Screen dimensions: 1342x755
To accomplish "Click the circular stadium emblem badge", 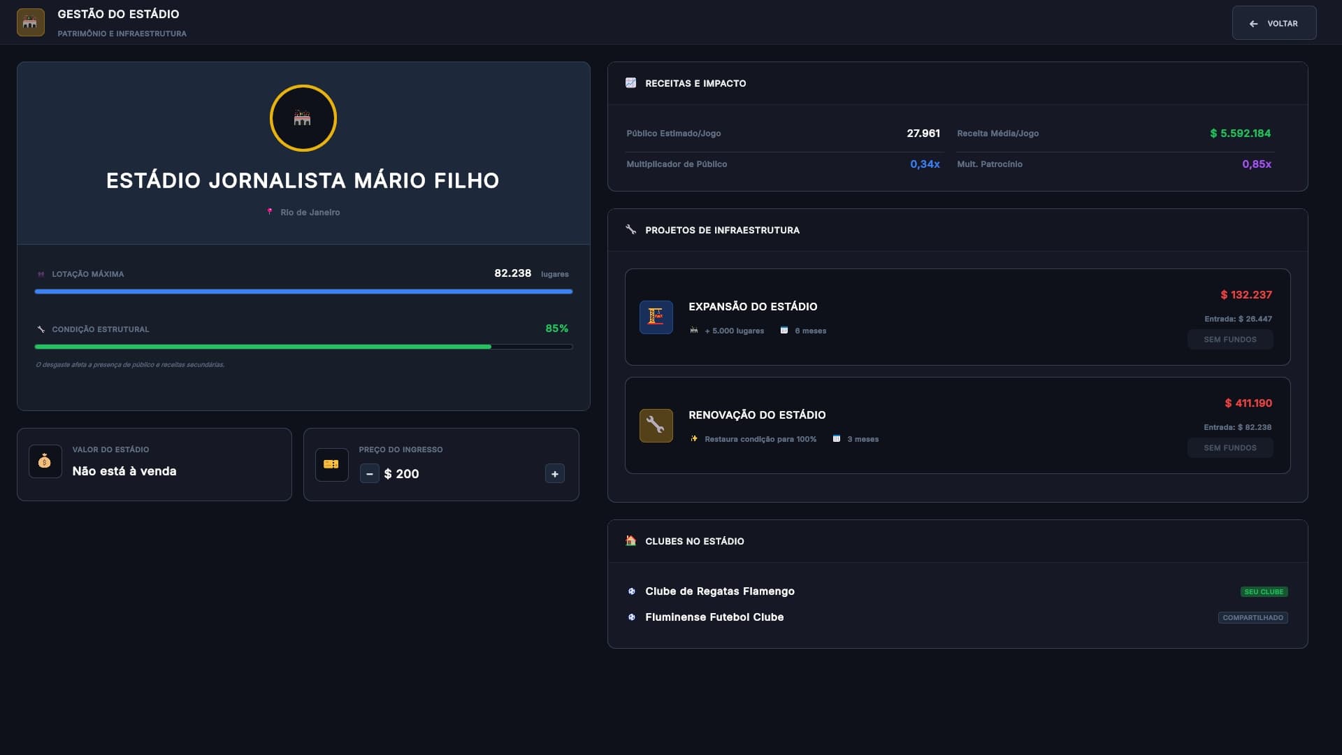I will coord(303,118).
